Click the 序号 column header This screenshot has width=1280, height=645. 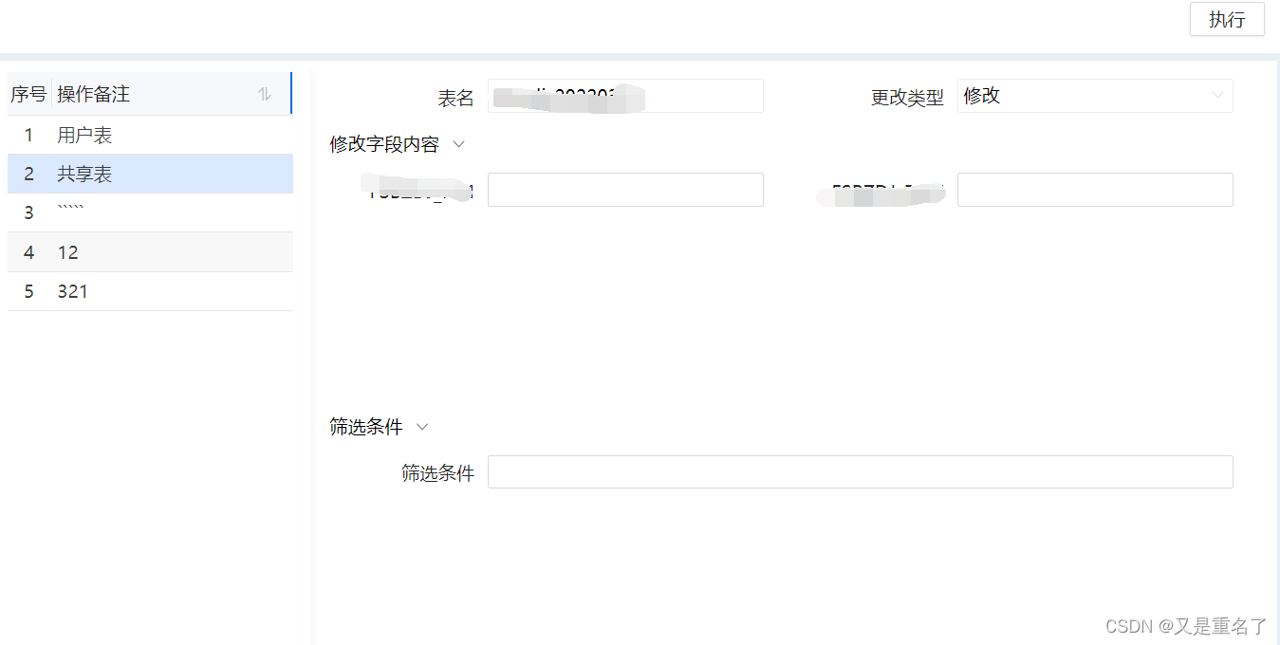28,94
